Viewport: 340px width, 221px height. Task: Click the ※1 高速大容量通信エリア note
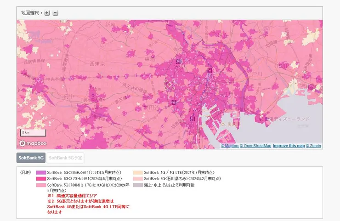[x=72, y=196]
